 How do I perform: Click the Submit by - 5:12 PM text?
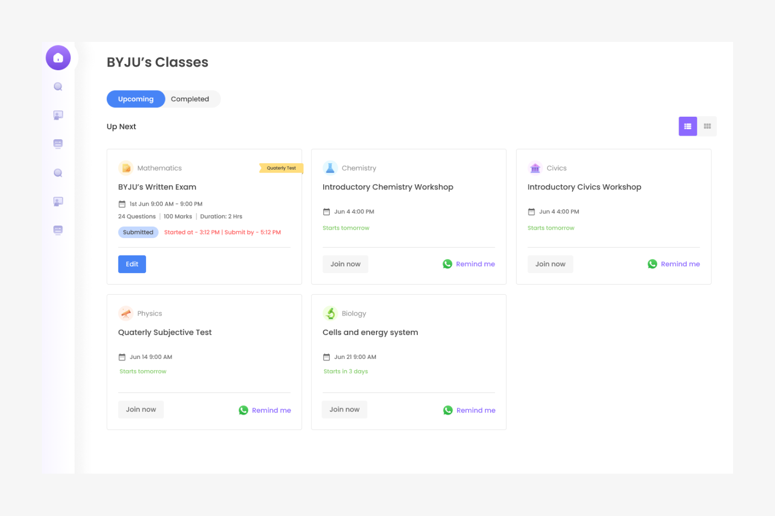[x=252, y=232]
